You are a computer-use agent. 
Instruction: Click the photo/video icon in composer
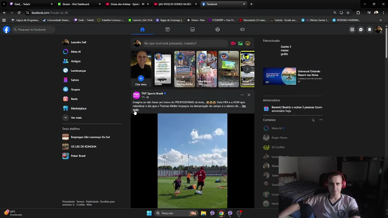tap(240, 43)
